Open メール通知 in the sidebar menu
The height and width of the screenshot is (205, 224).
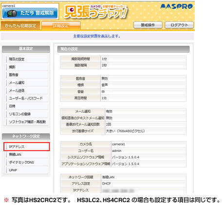(x=26, y=83)
